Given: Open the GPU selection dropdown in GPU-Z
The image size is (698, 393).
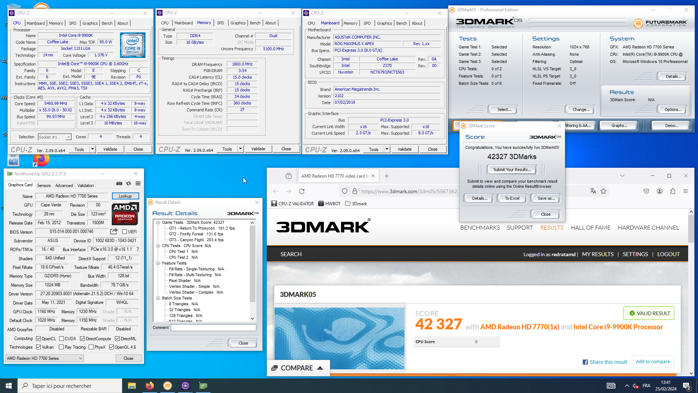Looking at the screenshot, I should [x=45, y=358].
